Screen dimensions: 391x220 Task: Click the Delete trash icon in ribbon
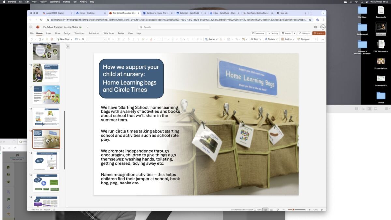[x=51, y=39]
